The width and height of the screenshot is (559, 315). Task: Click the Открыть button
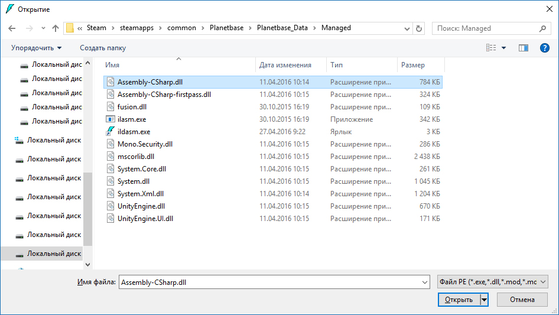459,300
